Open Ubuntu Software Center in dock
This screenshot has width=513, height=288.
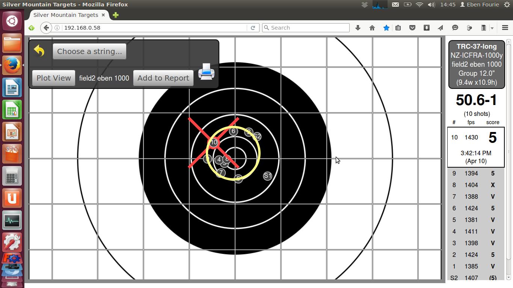pyautogui.click(x=12, y=154)
